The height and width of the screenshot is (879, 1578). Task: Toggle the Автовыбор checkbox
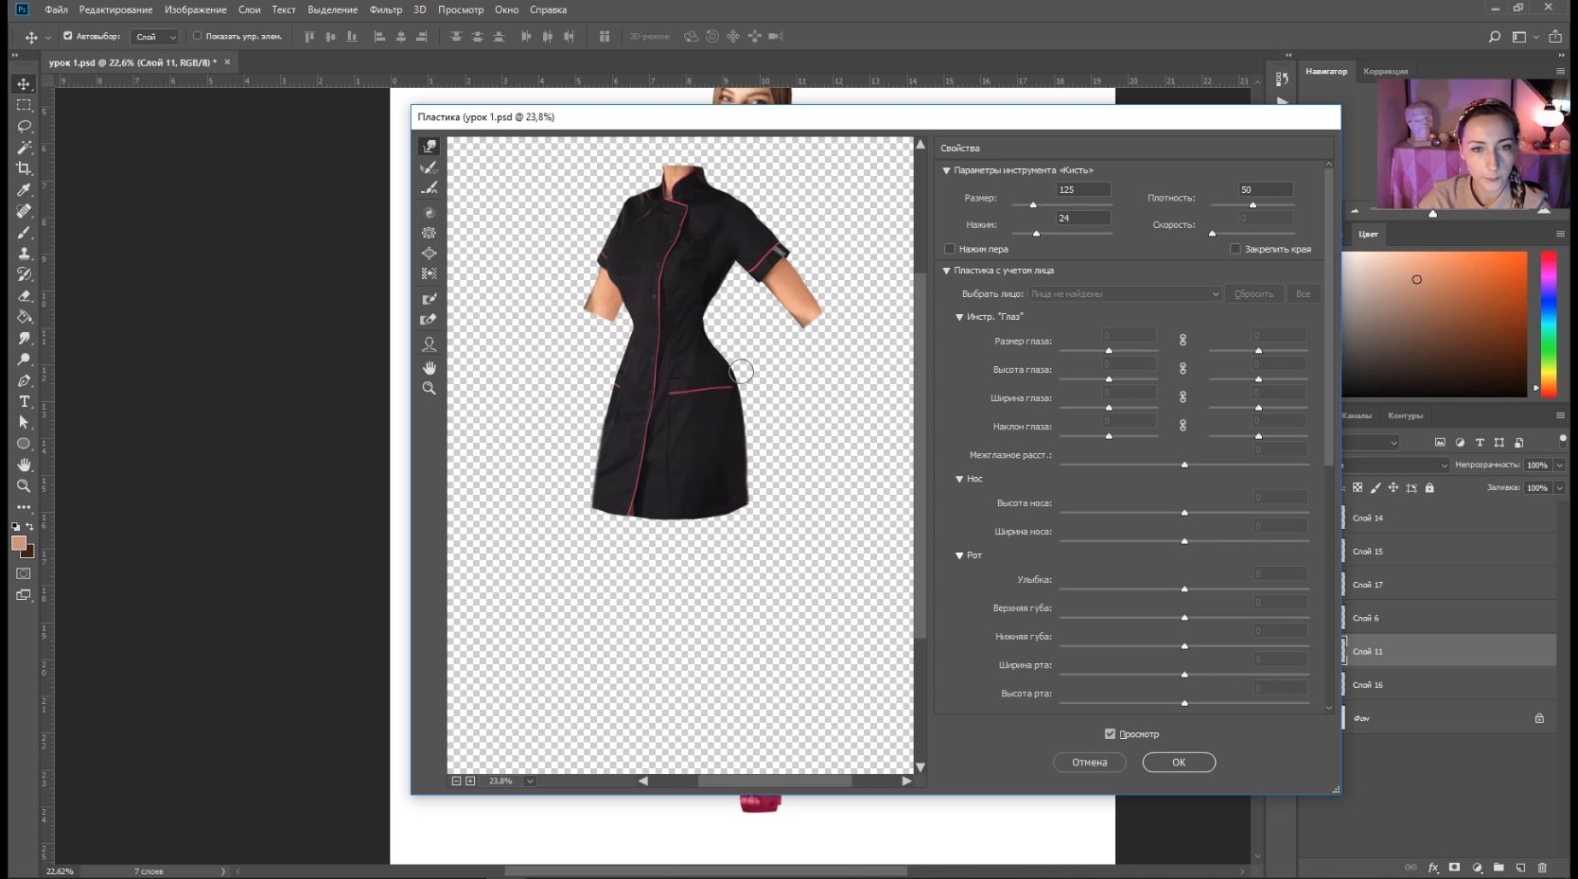click(67, 36)
